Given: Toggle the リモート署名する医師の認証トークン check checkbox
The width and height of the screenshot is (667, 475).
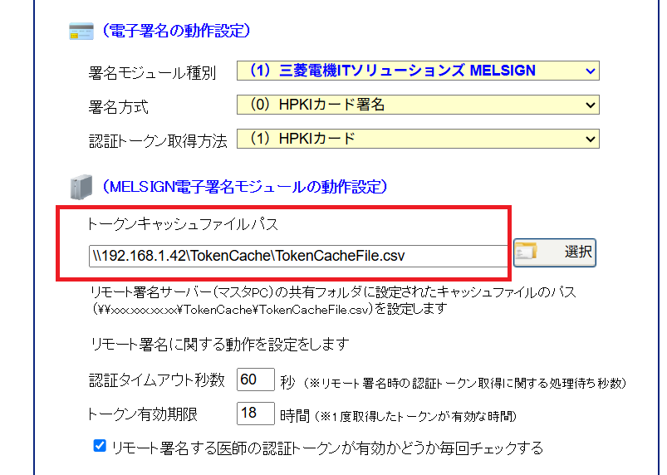Looking at the screenshot, I should coord(100,446).
